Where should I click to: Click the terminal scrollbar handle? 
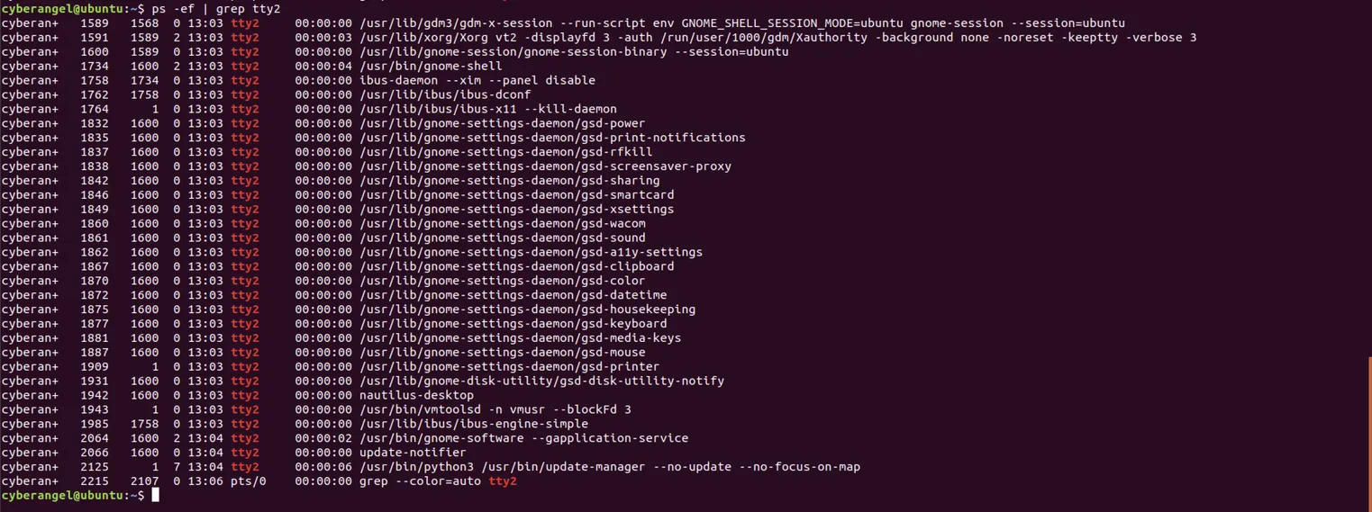[1369, 432]
